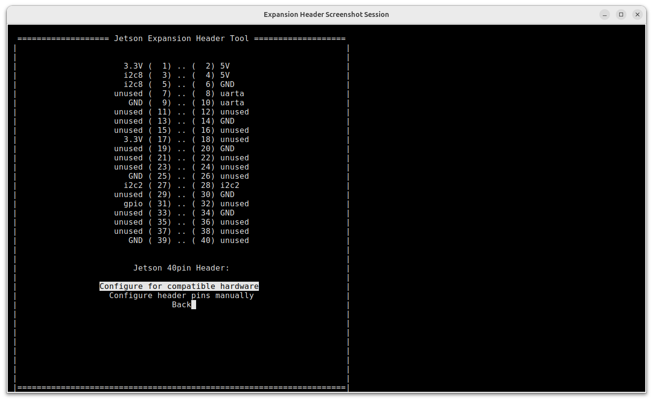Click the unused label of pin 38
Viewport: 653px width, 401px height.
235,231
